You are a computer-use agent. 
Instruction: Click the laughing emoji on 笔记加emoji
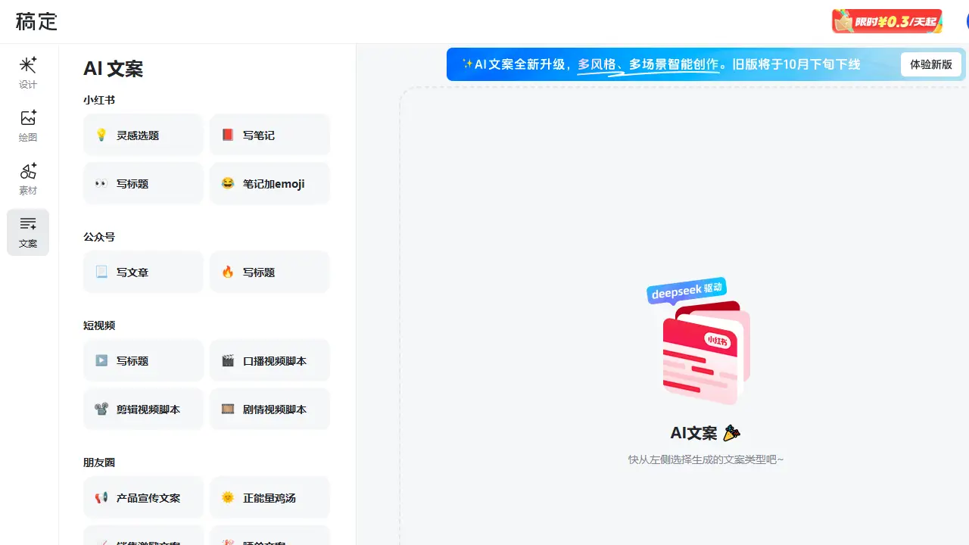click(x=228, y=183)
